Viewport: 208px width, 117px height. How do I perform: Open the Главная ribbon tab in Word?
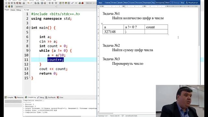click(x=107, y=3)
